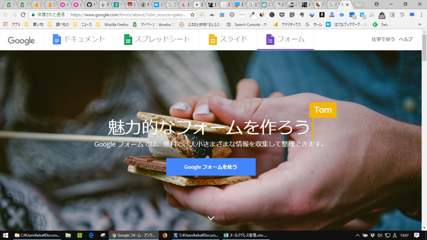Click the lightning bolt extension icon
The height and width of the screenshot is (240, 427).
232,15
